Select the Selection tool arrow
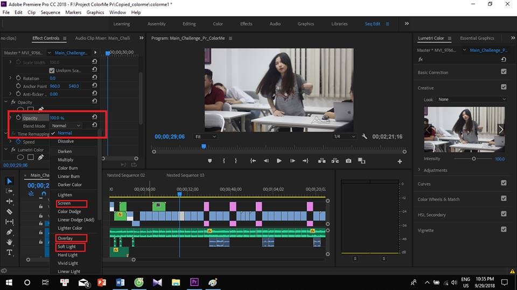Viewport: 517px width, 290px height. point(10,181)
